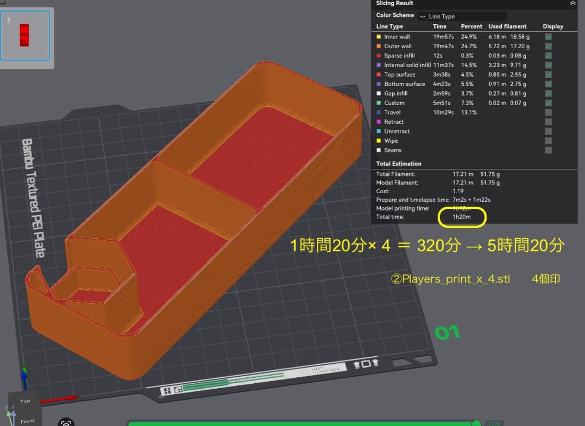The image size is (585, 426).
Task: Turn off Sparse infill display checkbox
Action: pos(548,56)
